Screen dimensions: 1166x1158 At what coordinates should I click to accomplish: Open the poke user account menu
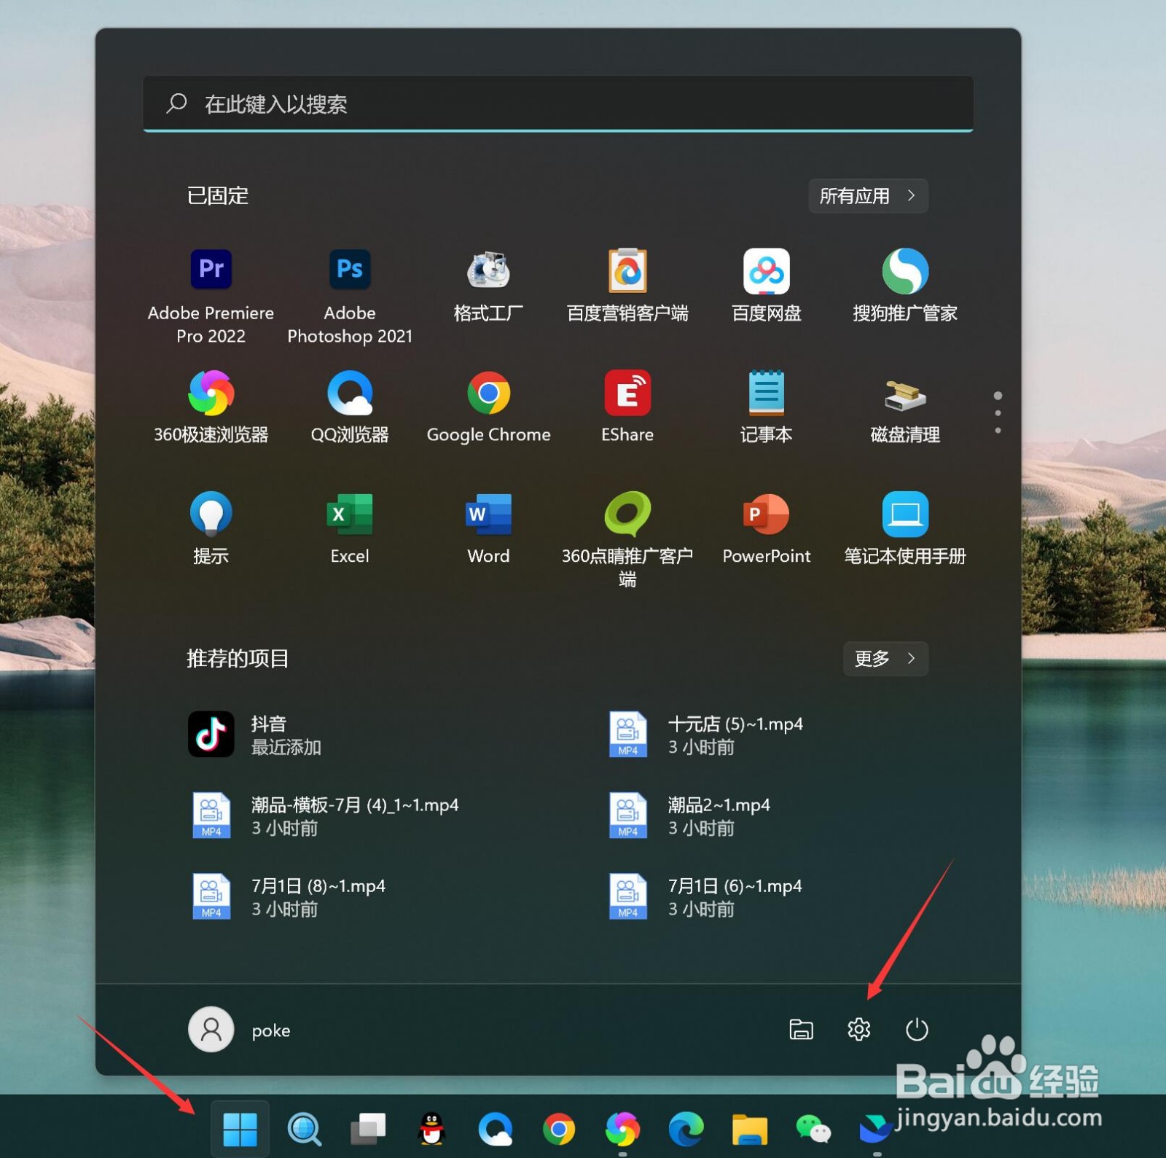pyautogui.click(x=240, y=1030)
